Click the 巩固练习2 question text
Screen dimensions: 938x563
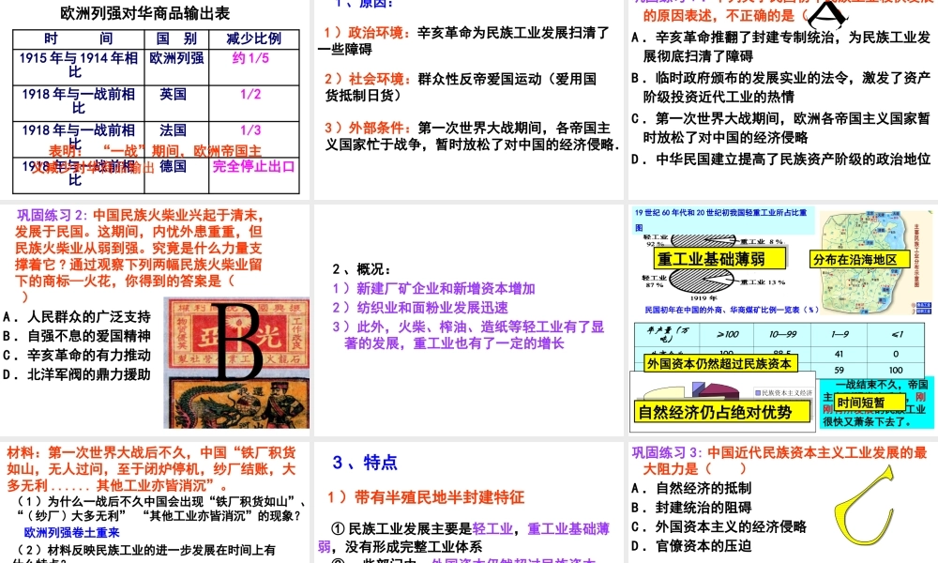139,256
